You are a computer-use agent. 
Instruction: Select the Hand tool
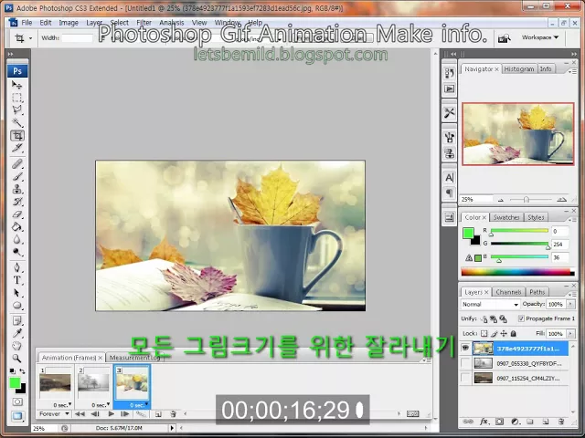(16, 346)
